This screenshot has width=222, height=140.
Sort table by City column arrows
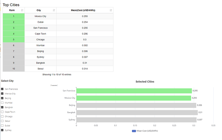point(54,10)
